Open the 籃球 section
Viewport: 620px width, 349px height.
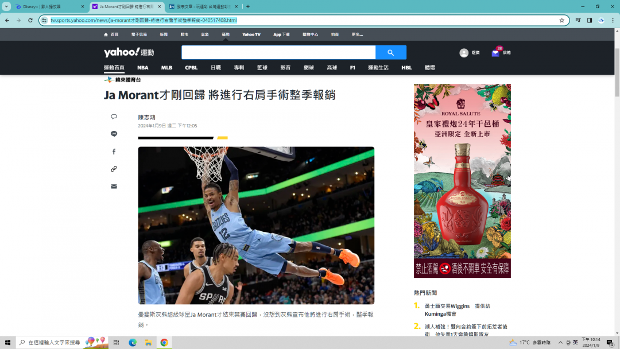click(262, 68)
